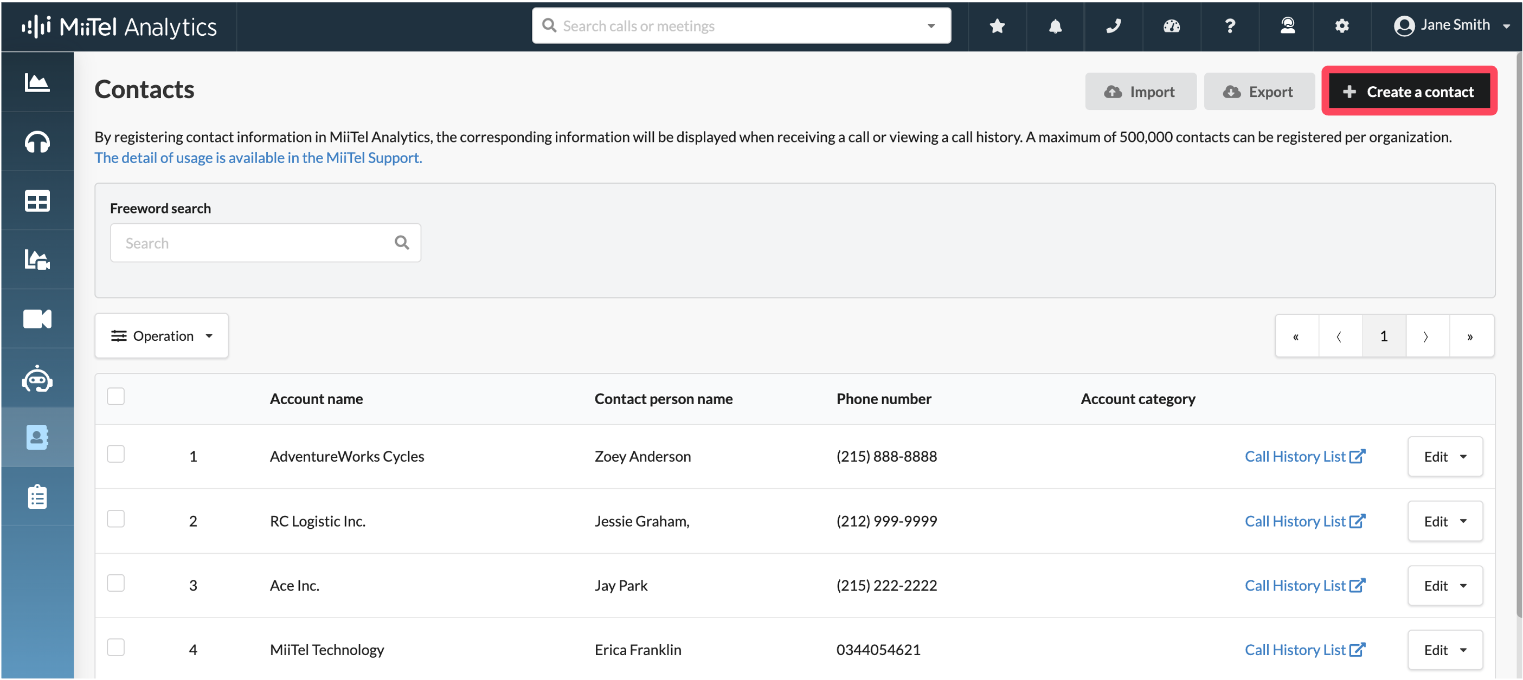This screenshot has height=680, width=1523.
Task: Open the analytics chart sidebar icon
Action: tap(37, 82)
